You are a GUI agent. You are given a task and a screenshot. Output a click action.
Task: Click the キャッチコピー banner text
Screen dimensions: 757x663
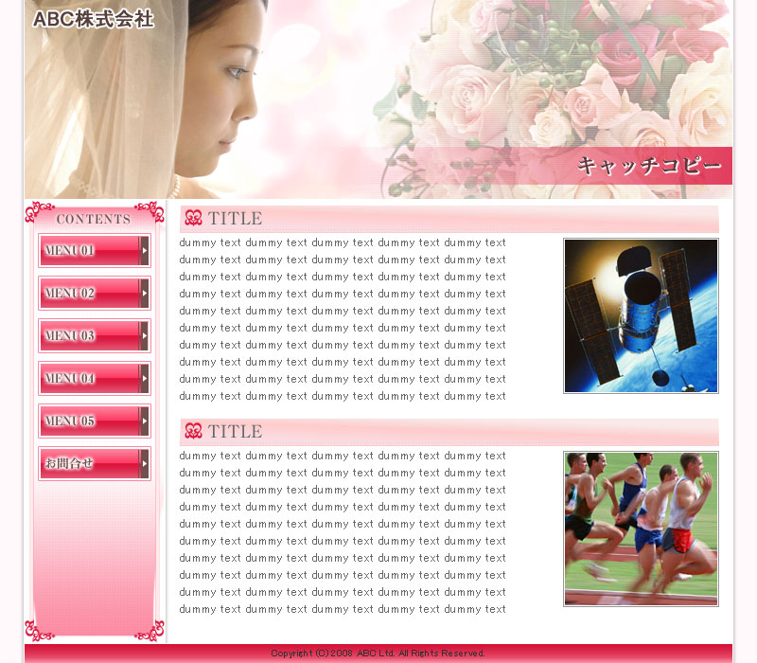[650, 166]
